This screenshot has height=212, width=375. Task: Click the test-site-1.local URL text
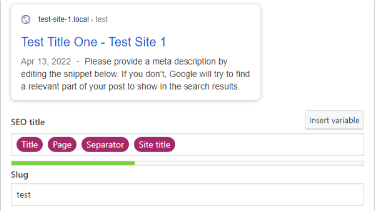click(64, 19)
